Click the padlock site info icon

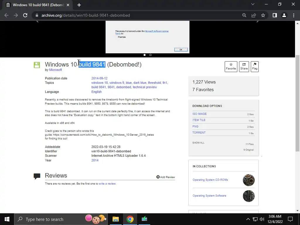click(x=37, y=15)
